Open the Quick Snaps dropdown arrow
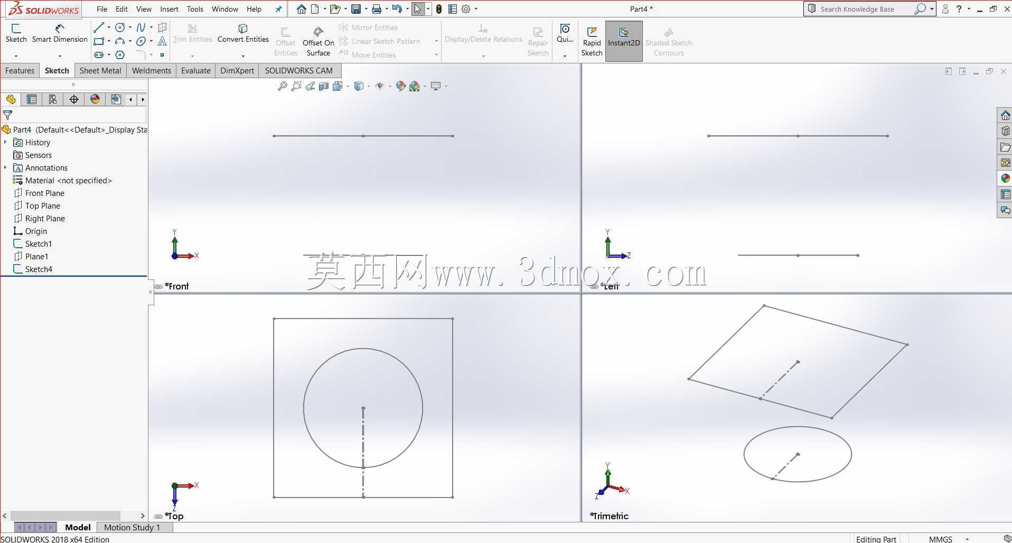 coord(565,55)
